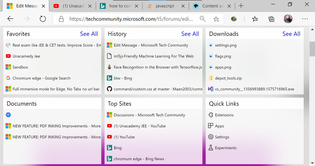Click the user profile avatar
This screenshot has width=315, height=166.
[x=288, y=19]
